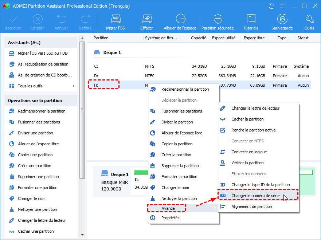Select Vérifier la partition in submenu

click(x=258, y=163)
